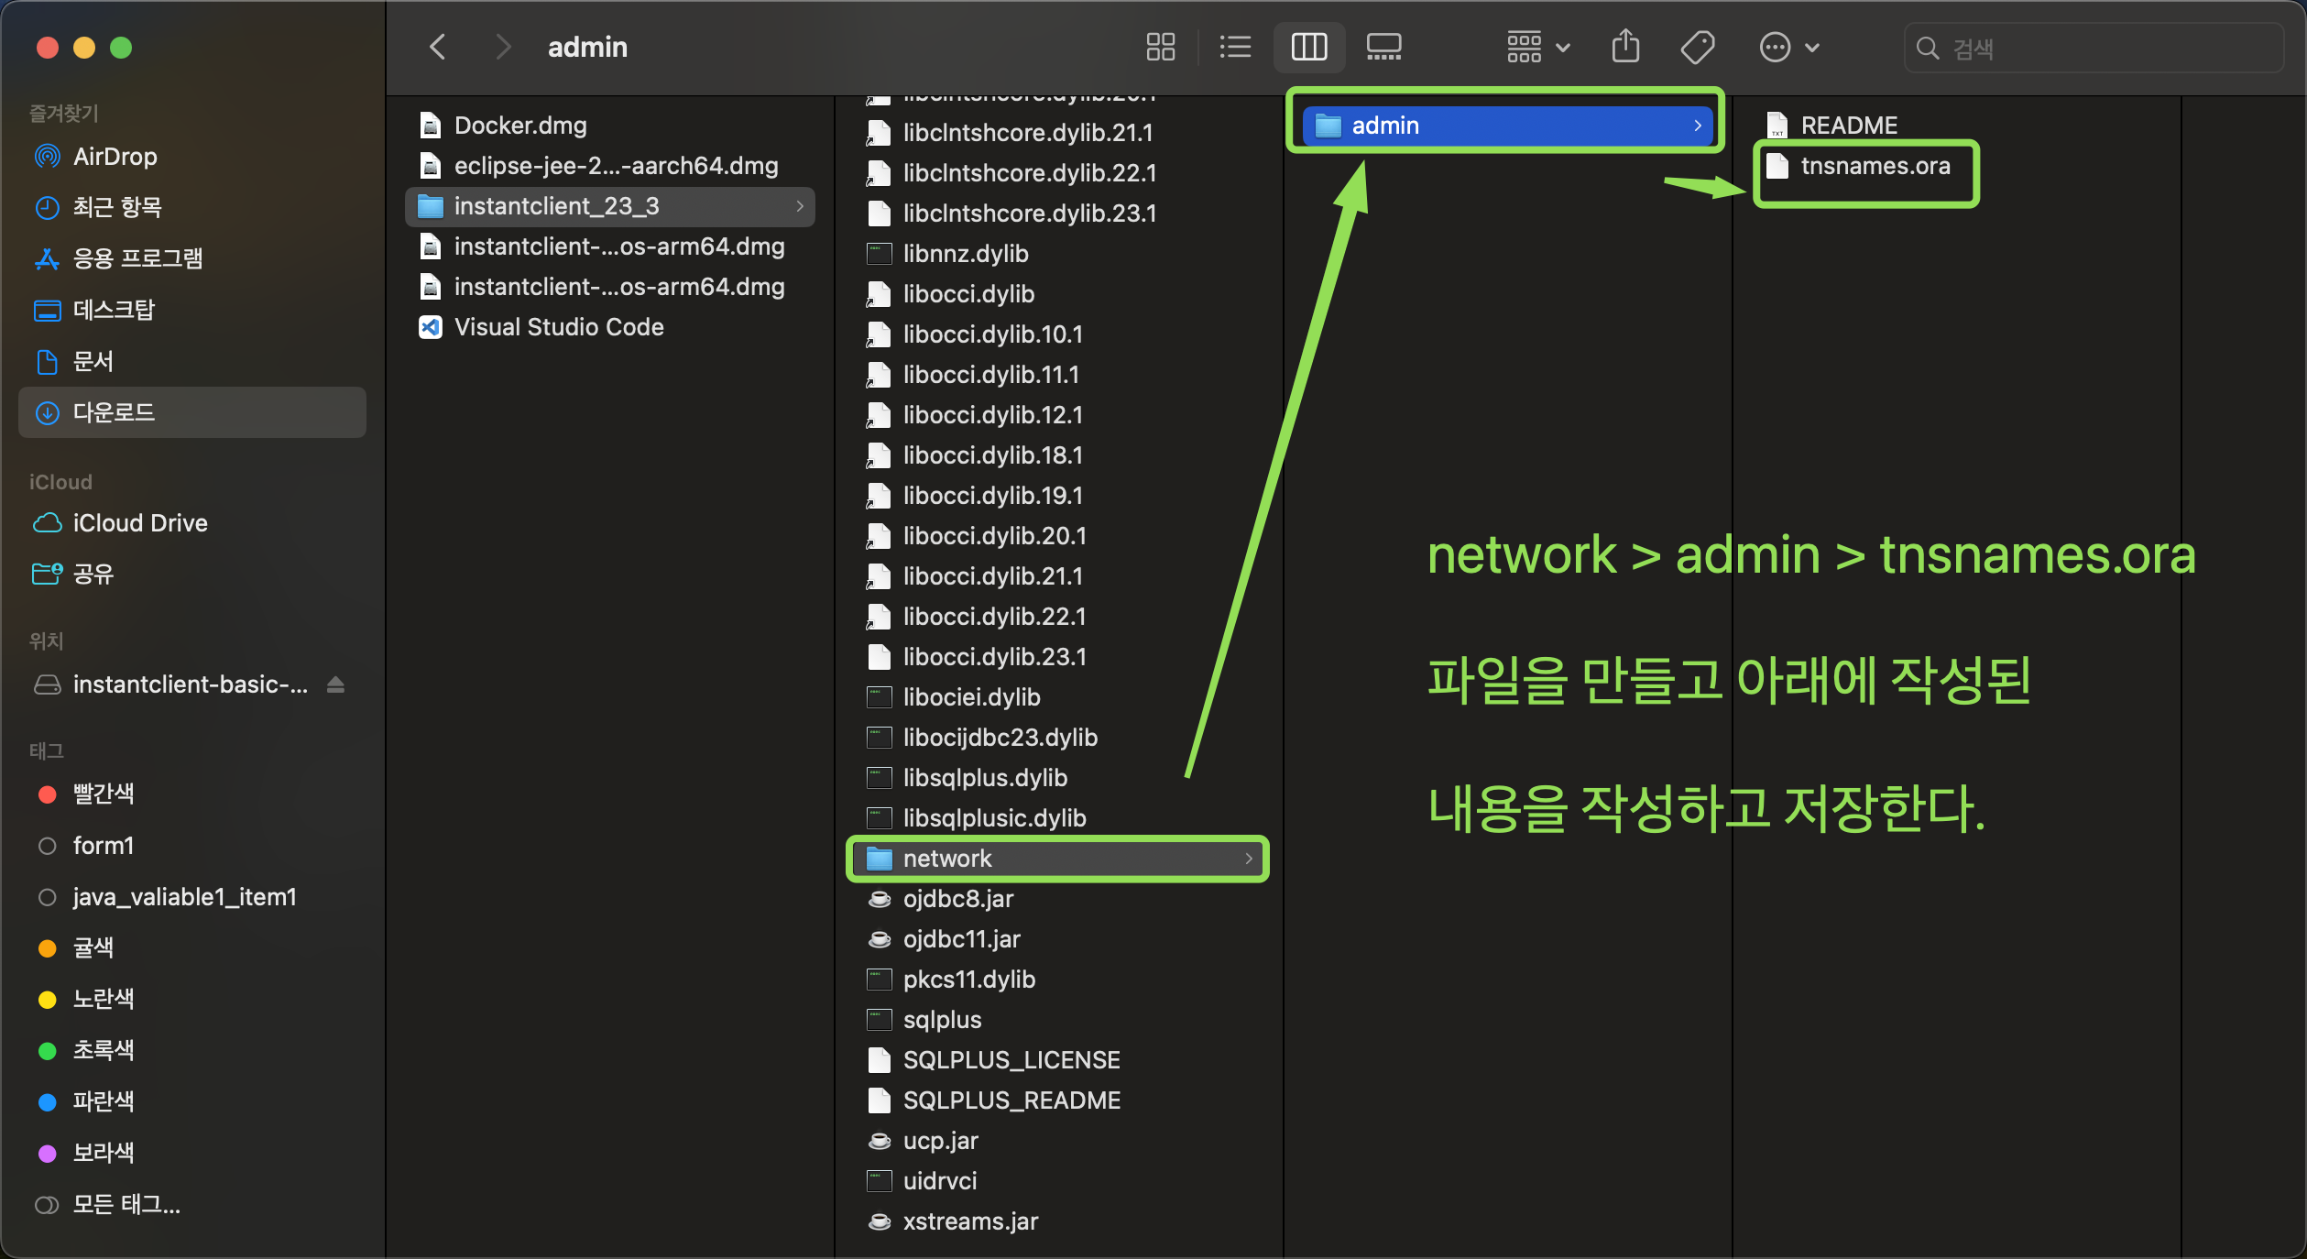Open the group-by dropdown menu
The image size is (2307, 1259).
[x=1537, y=47]
